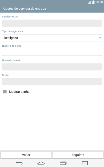Viewport: 104px width, 167px height.
Task: Tap the Ajustes do servidor de entrada title
Action: [24, 9]
